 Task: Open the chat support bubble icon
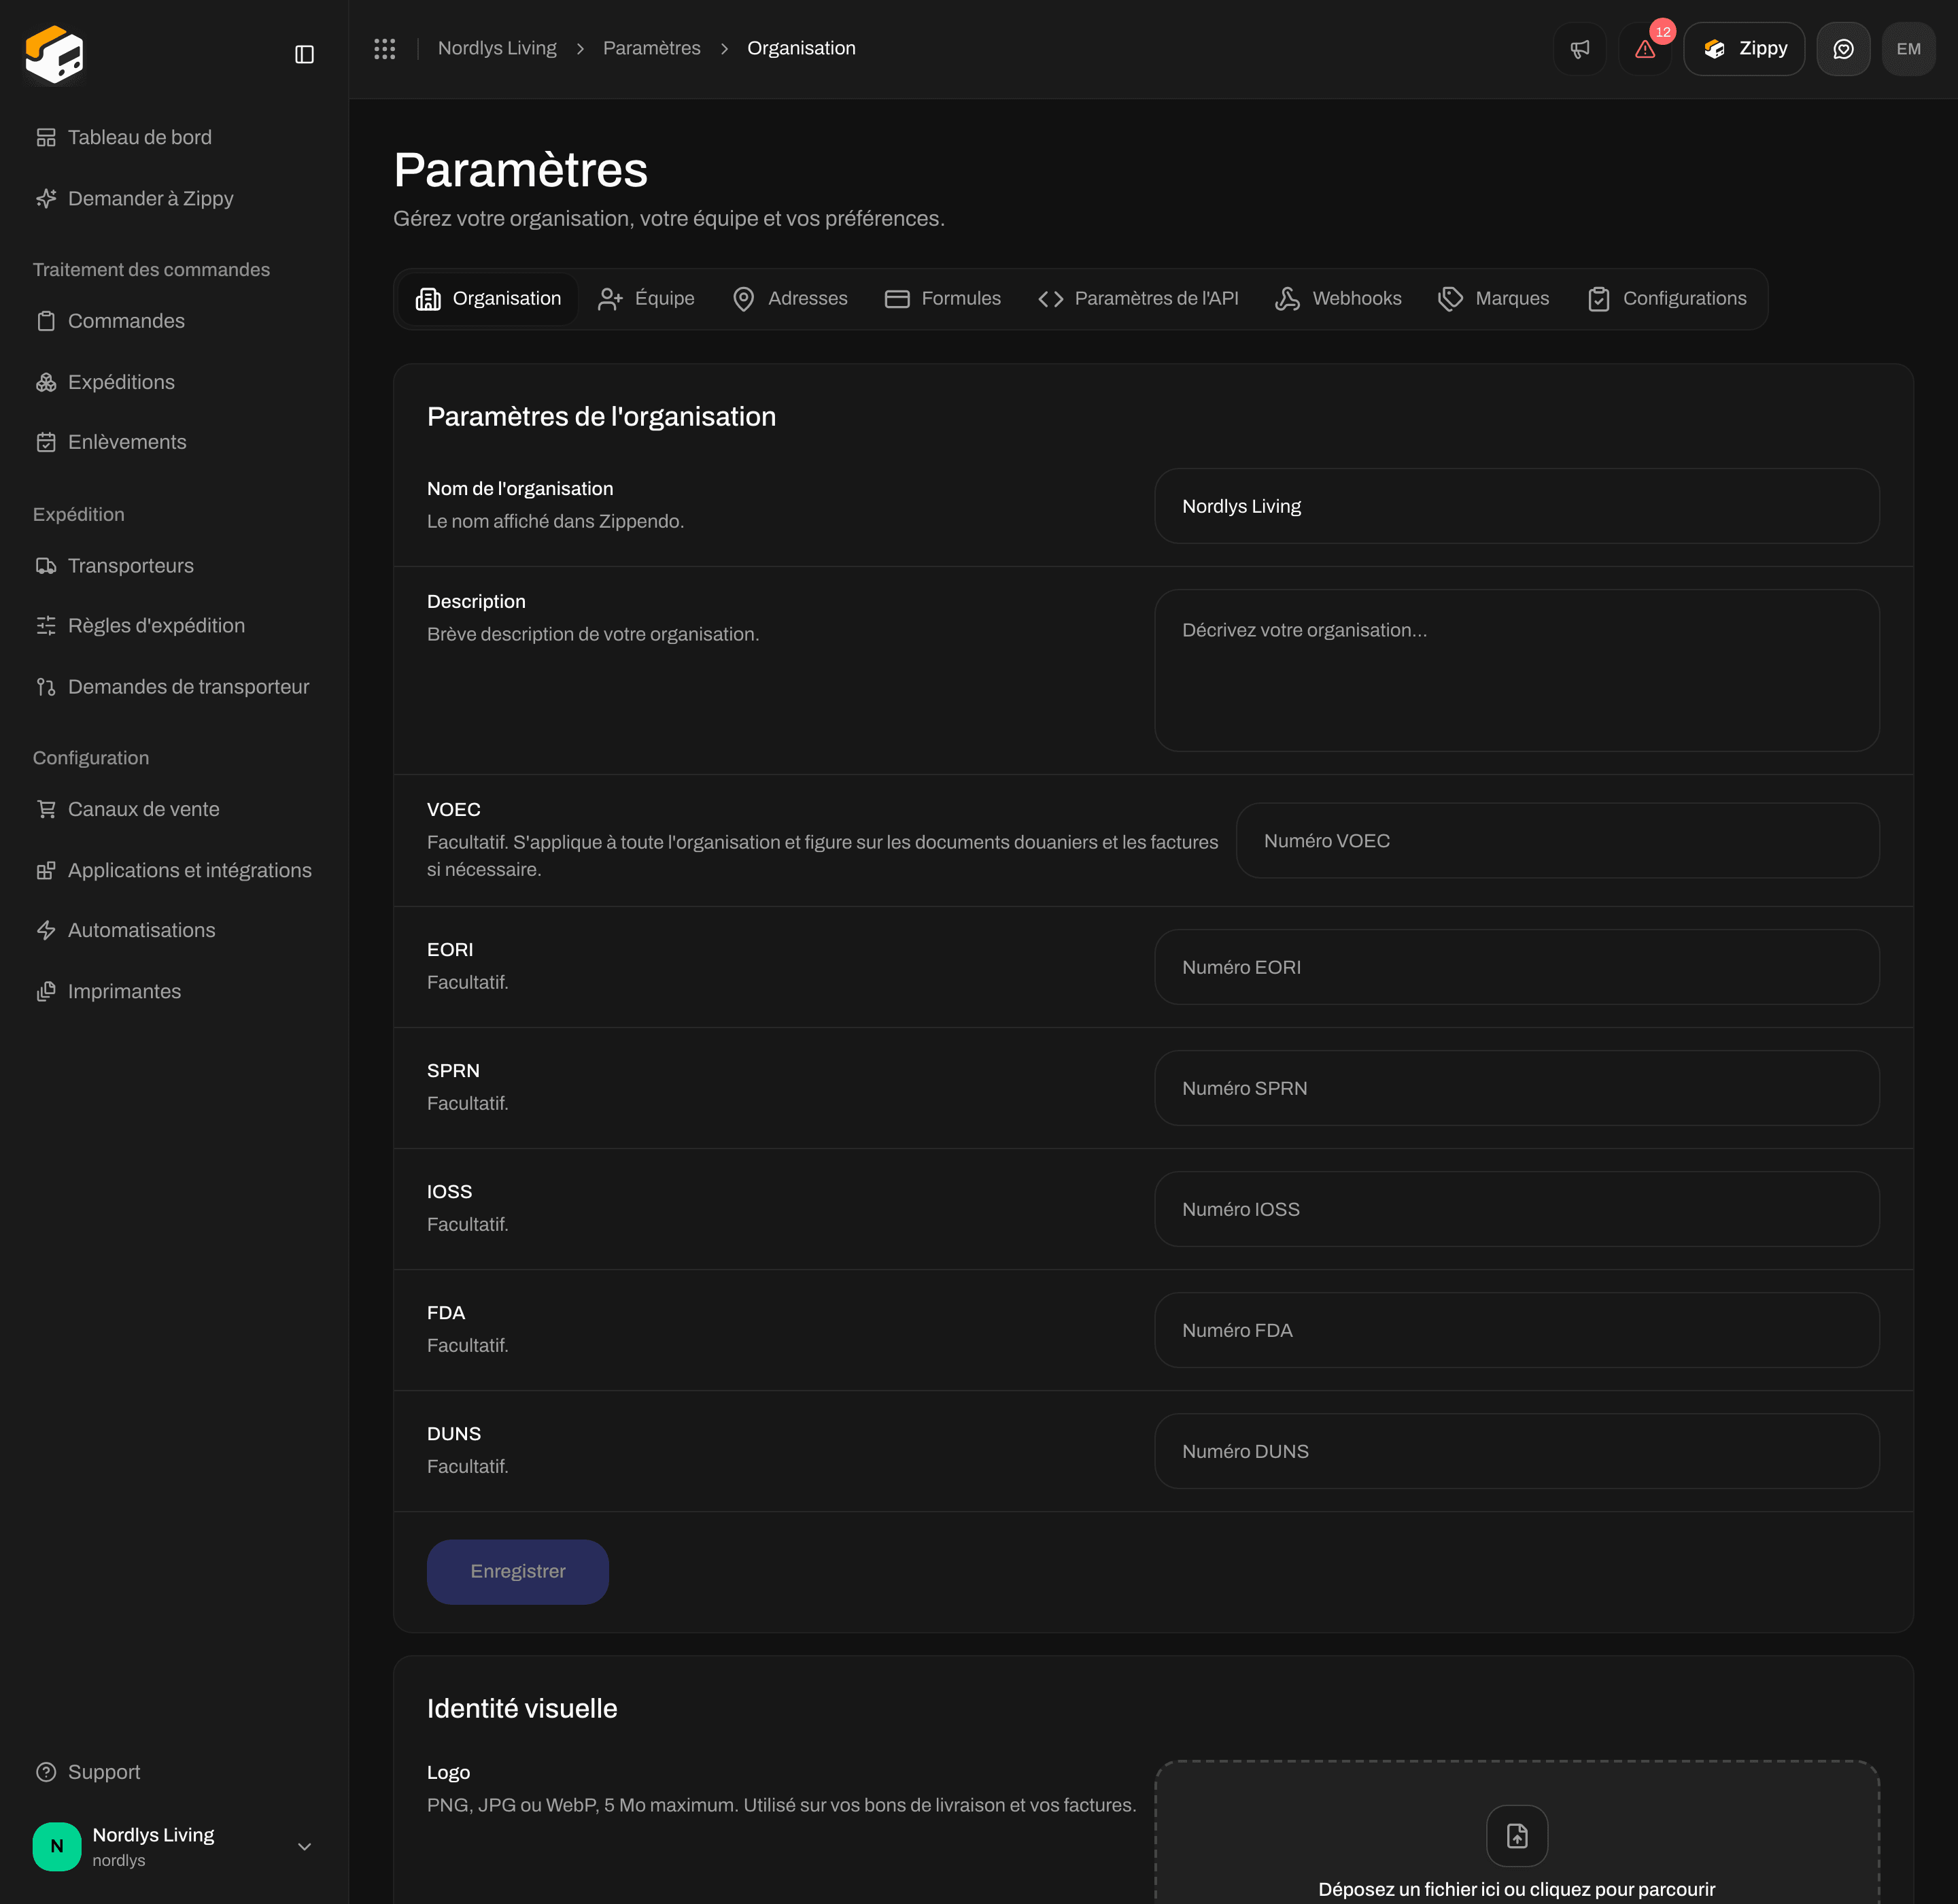[x=1843, y=49]
